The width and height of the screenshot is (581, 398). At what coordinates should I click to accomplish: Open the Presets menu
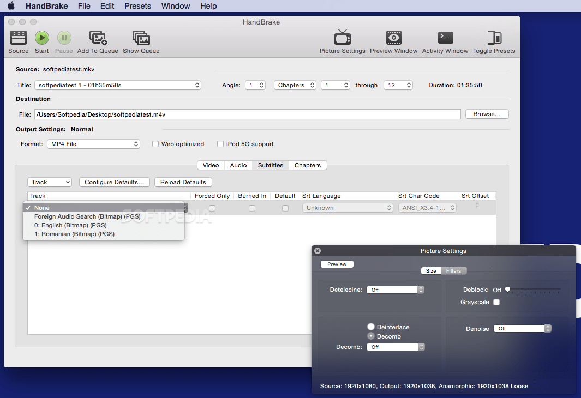click(137, 6)
